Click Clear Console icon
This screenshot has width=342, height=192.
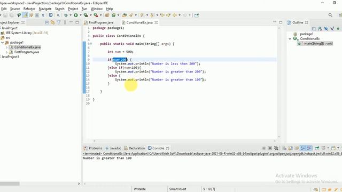[284, 148]
